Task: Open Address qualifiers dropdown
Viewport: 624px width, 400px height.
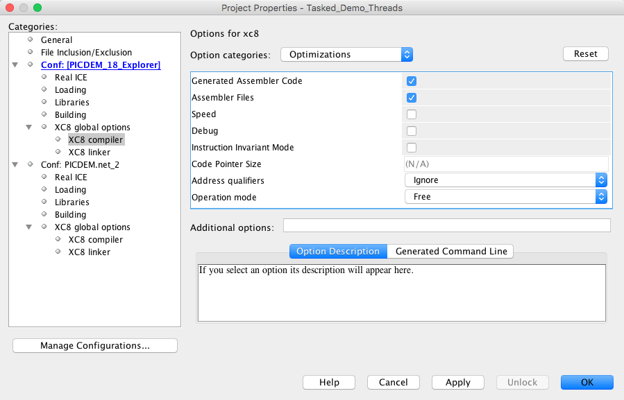Action: [x=505, y=180]
